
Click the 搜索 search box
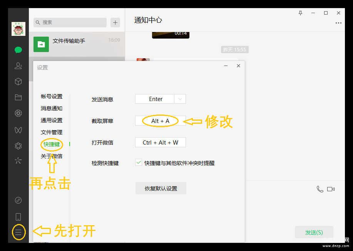[x=70, y=22]
